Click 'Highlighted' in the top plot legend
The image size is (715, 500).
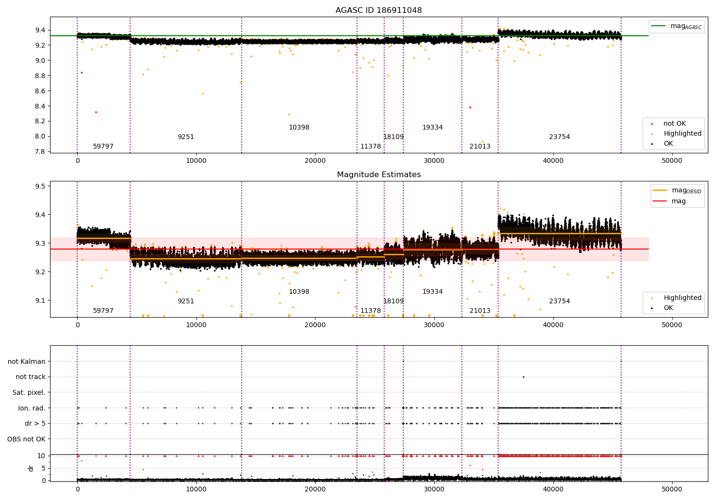[683, 133]
